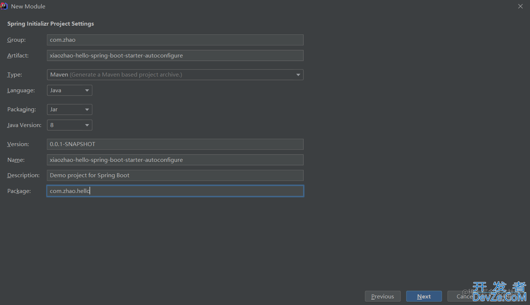The image size is (530, 305).
Task: Open the Packaging dropdown showing Jar
Action: (x=70, y=109)
